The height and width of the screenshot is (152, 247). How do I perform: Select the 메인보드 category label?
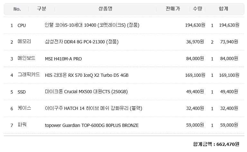pyautogui.click(x=26, y=58)
